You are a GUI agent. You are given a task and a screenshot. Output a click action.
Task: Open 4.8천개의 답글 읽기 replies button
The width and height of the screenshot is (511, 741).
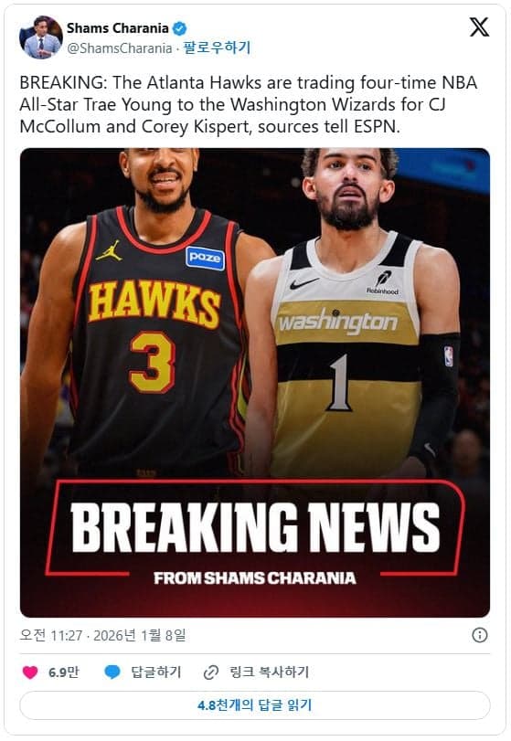[255, 705]
